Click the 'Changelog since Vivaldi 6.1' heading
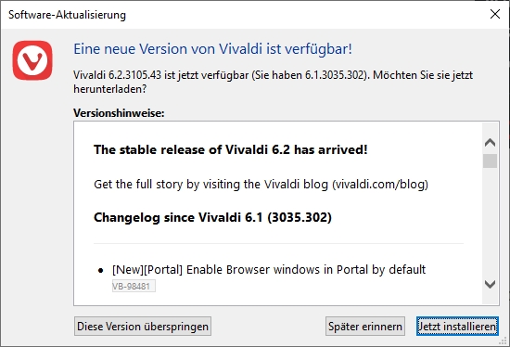The height and width of the screenshot is (347, 510). (212, 217)
